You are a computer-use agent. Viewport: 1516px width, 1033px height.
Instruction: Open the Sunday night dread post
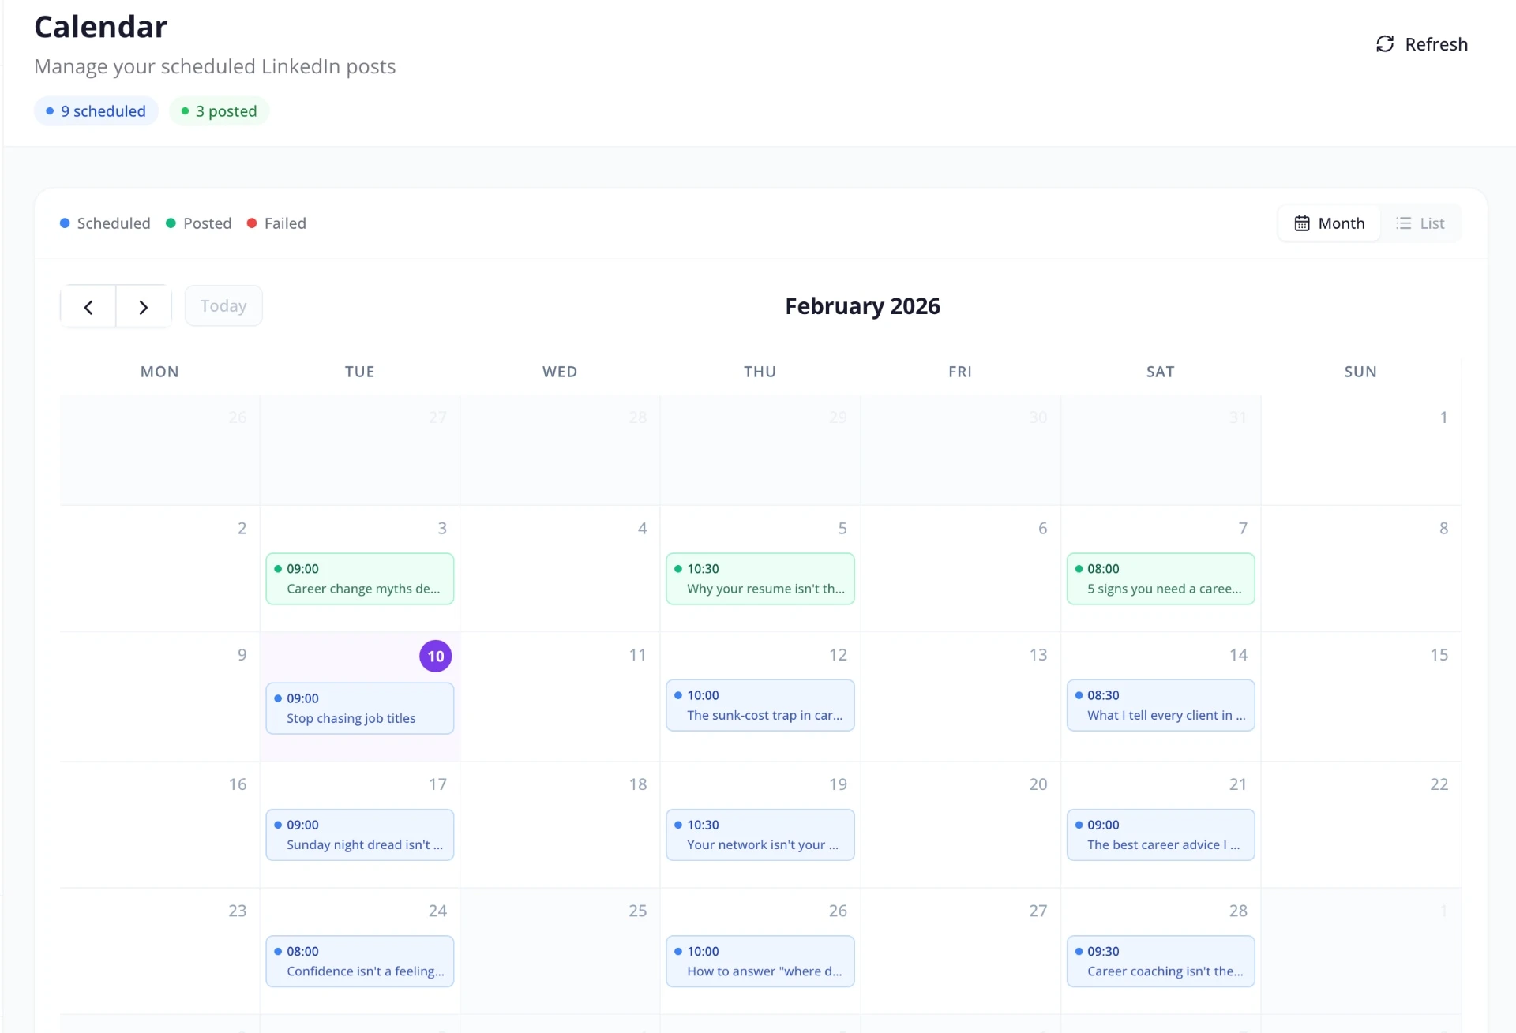coord(360,835)
